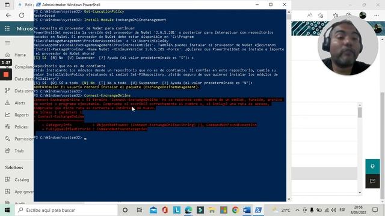This screenshot has height=216, width=385.
Task: Stop the screen recording with the red button
Action: [6, 74]
